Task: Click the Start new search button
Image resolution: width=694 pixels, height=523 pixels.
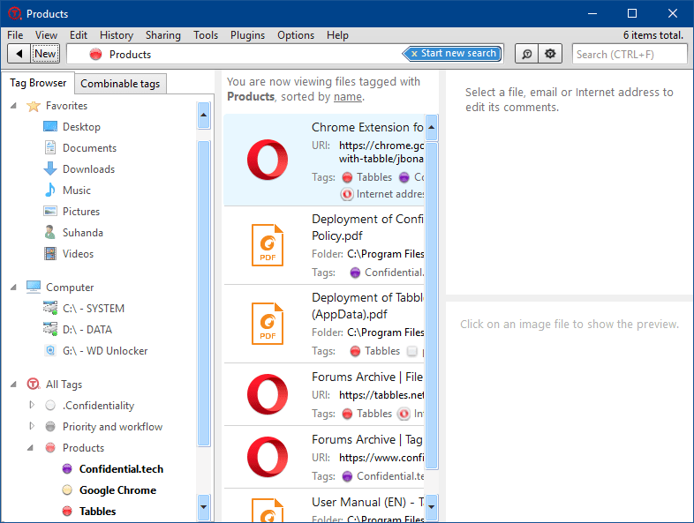Action: coord(452,54)
